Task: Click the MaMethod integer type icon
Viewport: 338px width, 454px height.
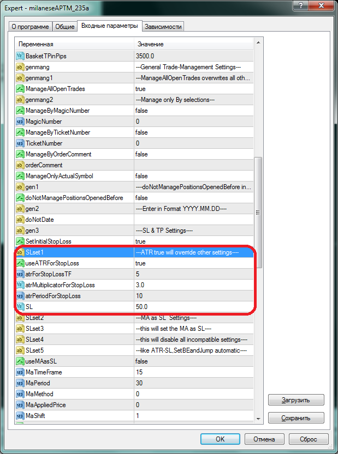Action: pos(20,395)
